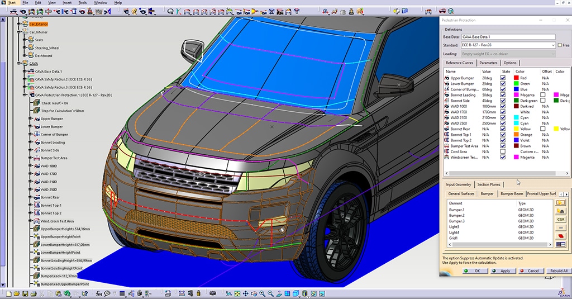This screenshot has width=572, height=299.
Task: Click the multi-view layout icon
Action: tap(288, 293)
